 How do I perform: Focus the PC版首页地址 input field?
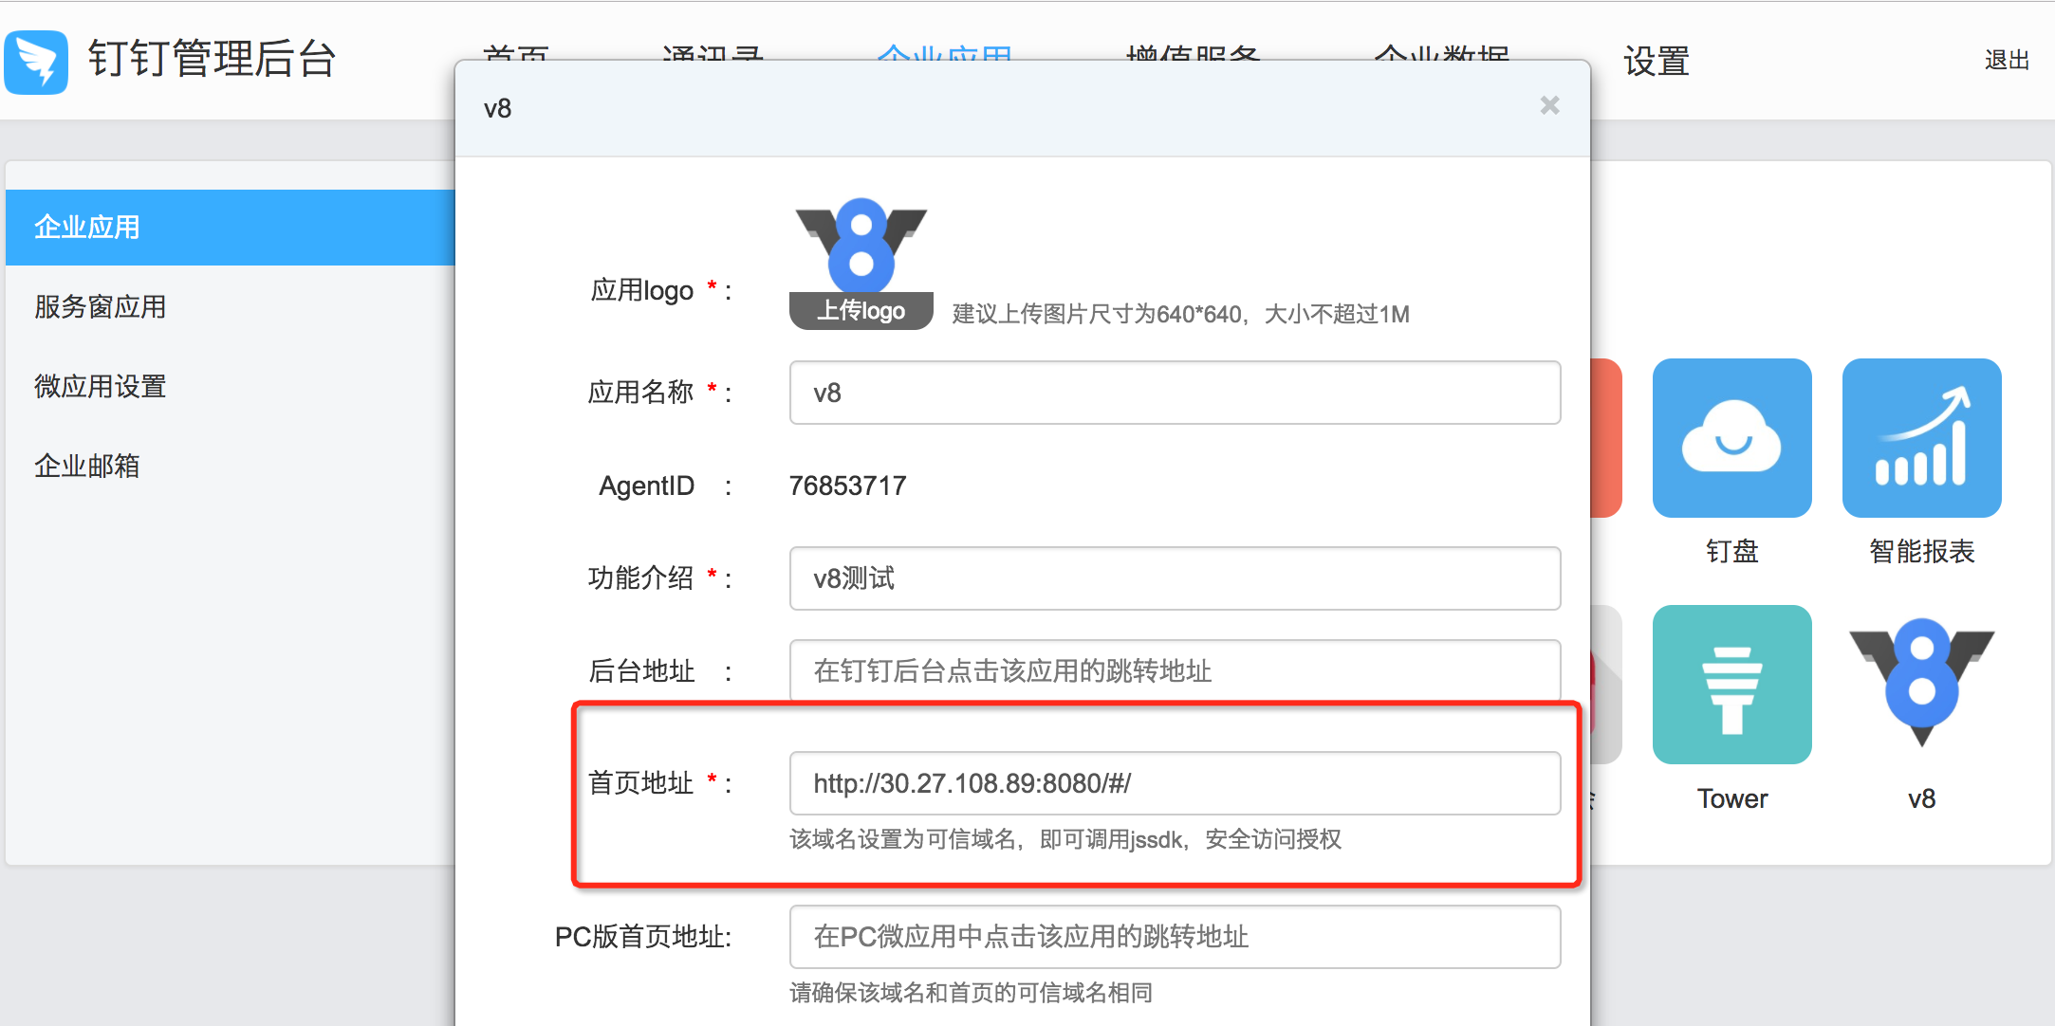(1175, 937)
